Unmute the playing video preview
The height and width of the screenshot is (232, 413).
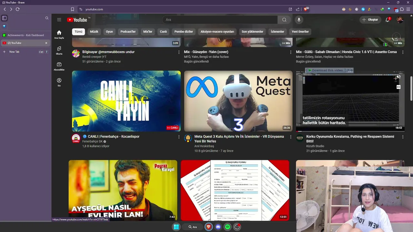click(398, 77)
